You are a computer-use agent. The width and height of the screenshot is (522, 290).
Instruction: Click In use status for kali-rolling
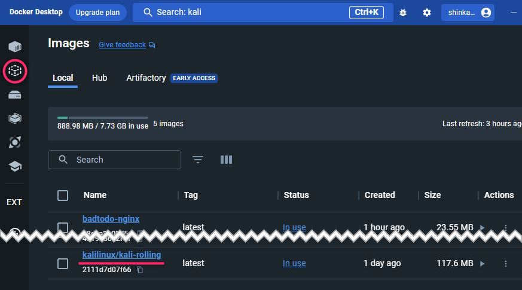pyautogui.click(x=294, y=263)
